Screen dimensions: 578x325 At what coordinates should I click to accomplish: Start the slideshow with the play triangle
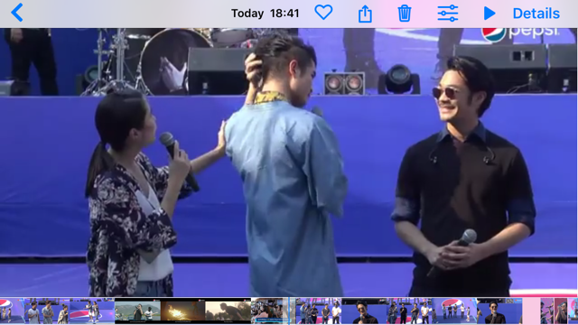click(489, 14)
